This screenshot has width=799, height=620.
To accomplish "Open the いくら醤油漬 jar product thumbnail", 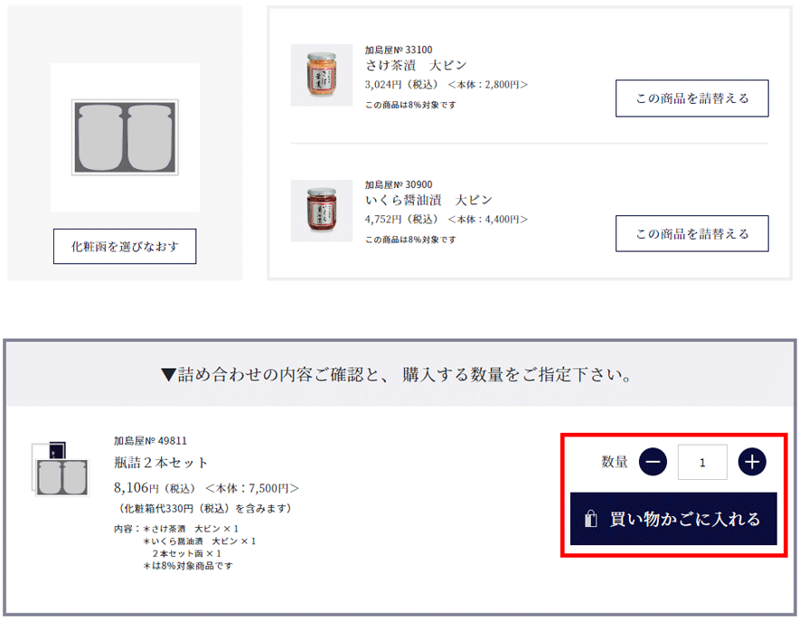I will click(322, 211).
